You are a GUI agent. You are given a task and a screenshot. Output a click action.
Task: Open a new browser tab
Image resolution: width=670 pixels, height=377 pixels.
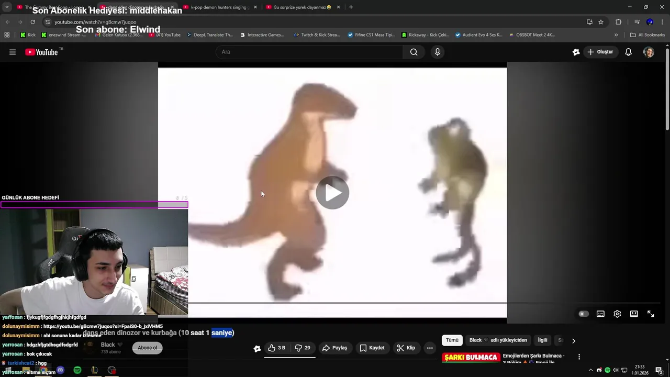coord(351,7)
